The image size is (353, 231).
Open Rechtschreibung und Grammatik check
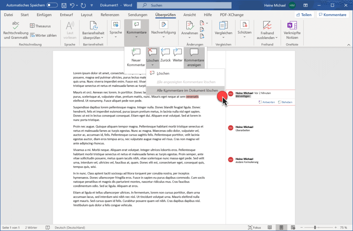(16, 30)
